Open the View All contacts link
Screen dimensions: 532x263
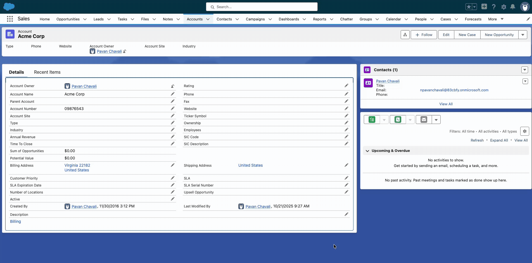(x=446, y=104)
